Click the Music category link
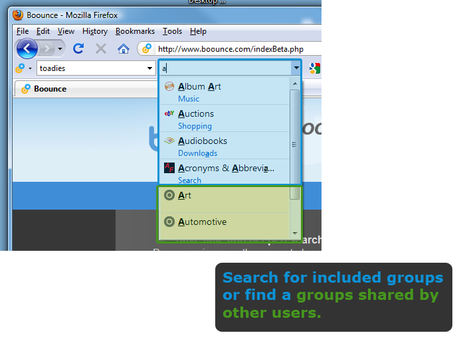 (188, 99)
